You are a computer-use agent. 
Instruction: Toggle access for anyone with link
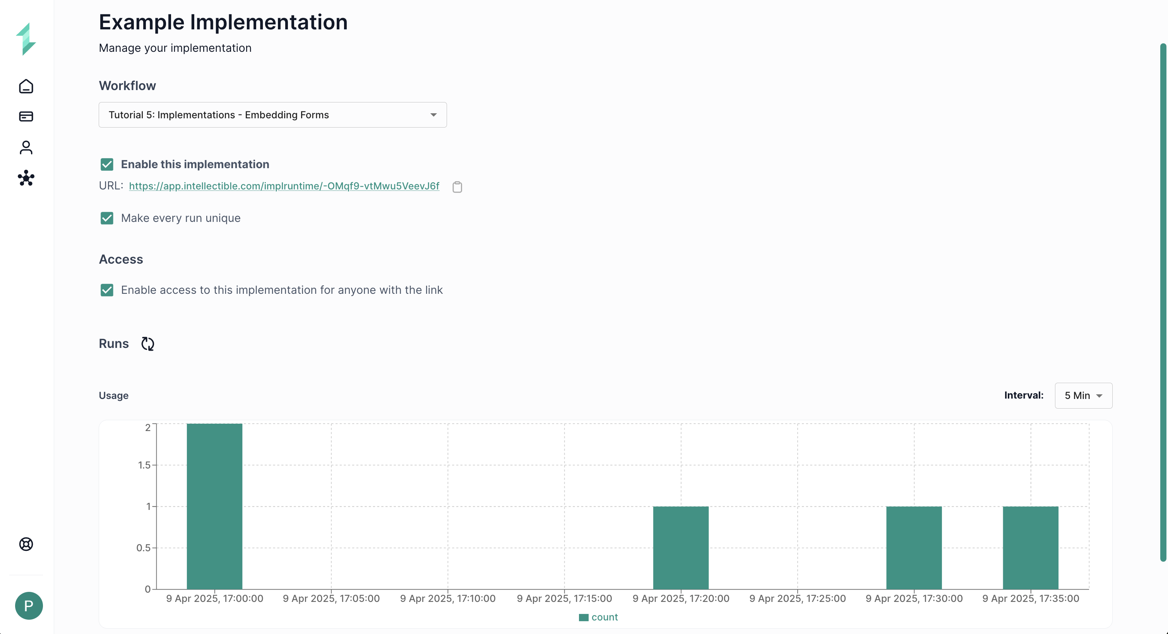pos(107,290)
